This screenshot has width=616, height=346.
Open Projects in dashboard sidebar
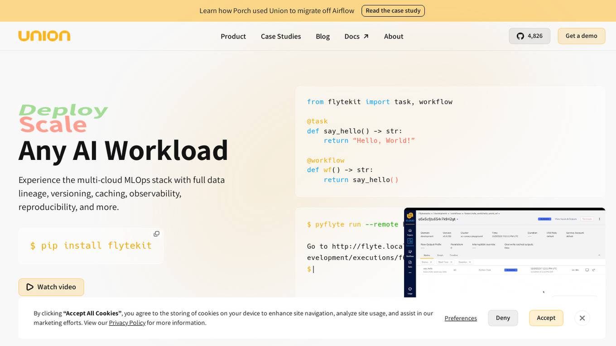point(410,232)
